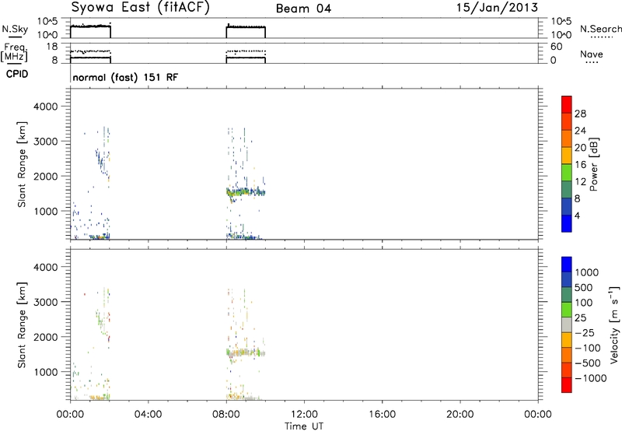
Task: Select the '500' velocity colorbar label
Action: tap(584, 287)
